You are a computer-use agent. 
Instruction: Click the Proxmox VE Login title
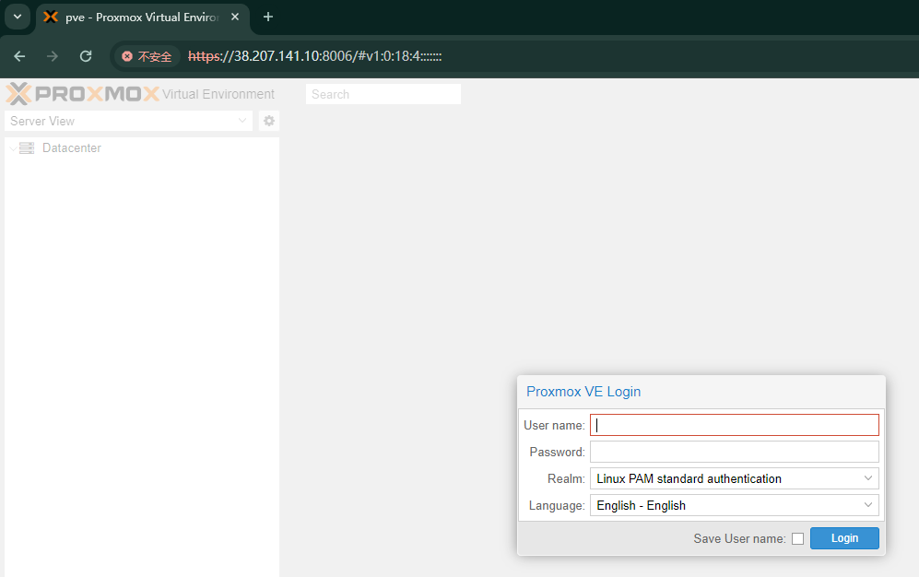coord(583,392)
